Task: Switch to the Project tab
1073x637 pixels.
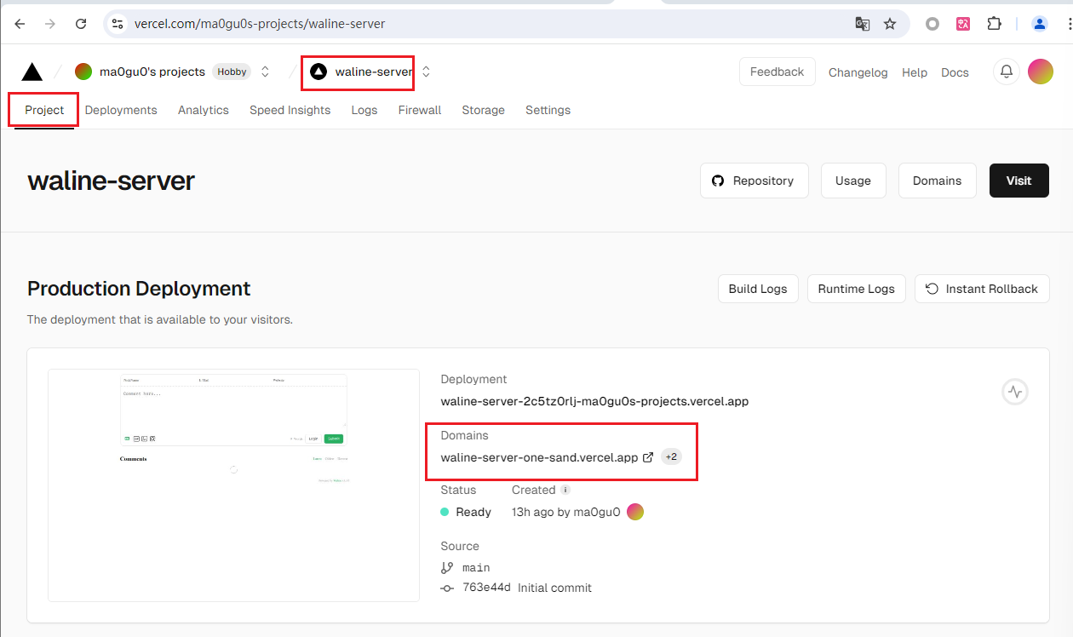Action: (x=44, y=110)
